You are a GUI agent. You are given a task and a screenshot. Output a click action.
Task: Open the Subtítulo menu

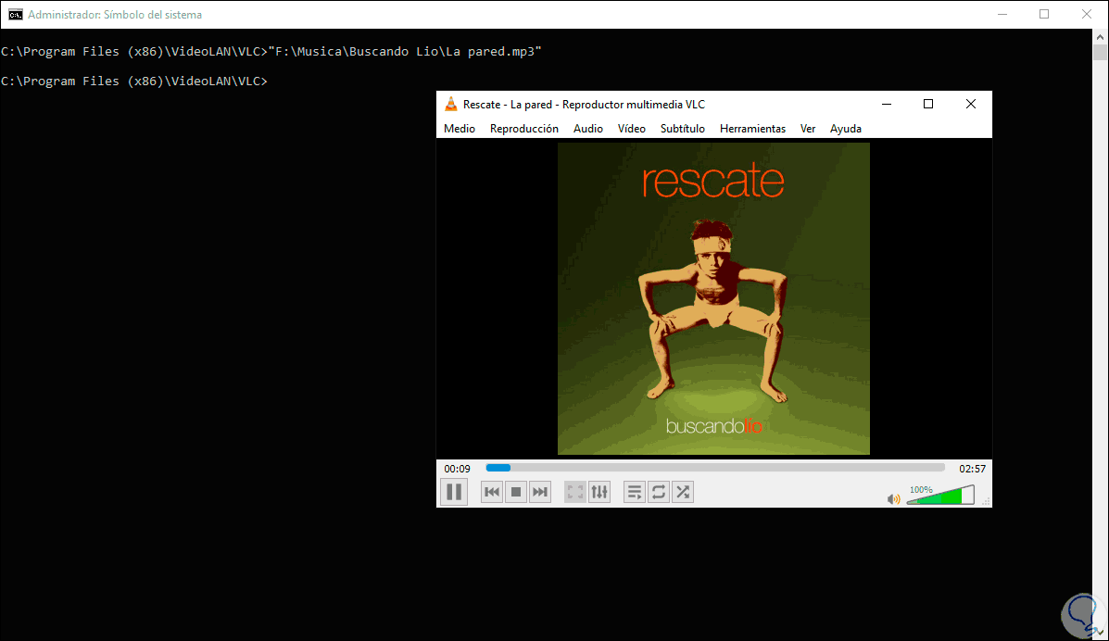683,128
